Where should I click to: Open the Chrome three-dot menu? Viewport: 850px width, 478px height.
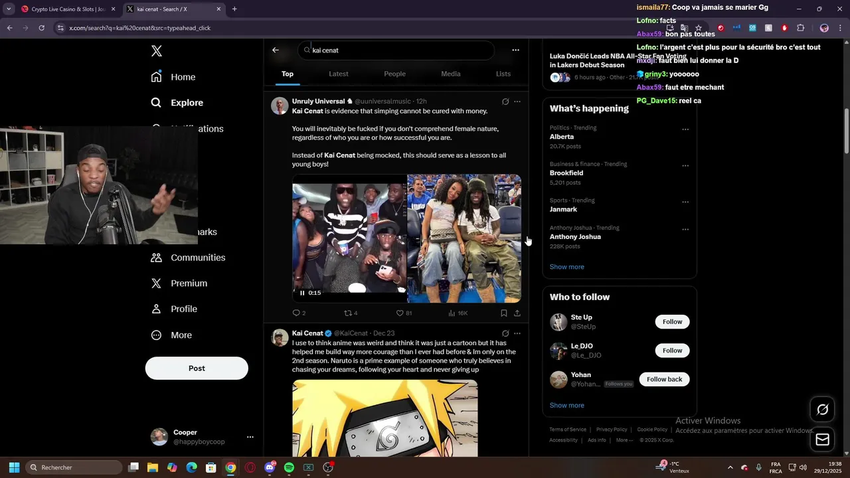click(840, 28)
